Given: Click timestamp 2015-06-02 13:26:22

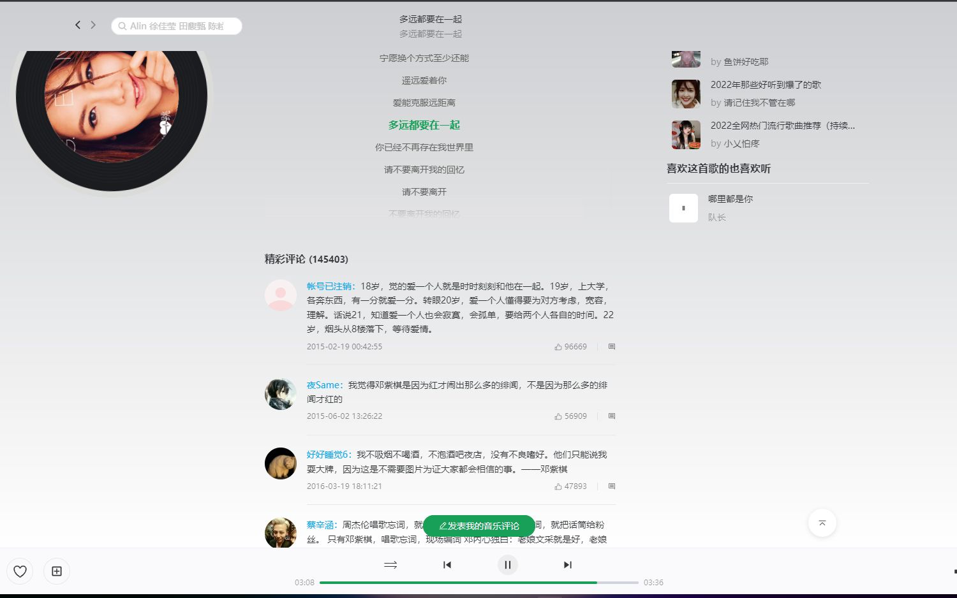Looking at the screenshot, I should (345, 416).
